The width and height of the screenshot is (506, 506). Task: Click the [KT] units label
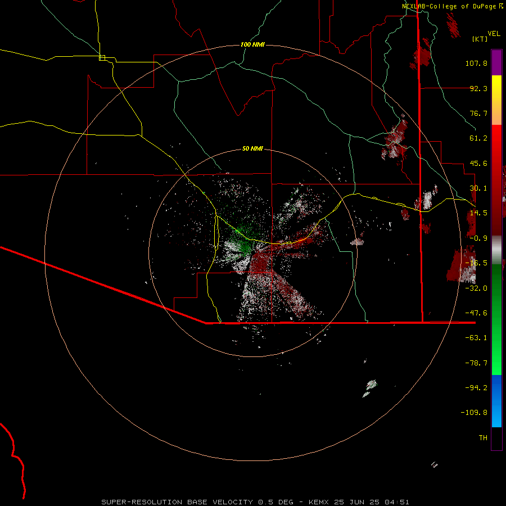(480, 39)
